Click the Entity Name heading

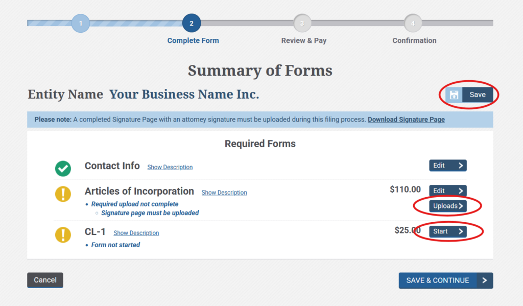tap(65, 95)
